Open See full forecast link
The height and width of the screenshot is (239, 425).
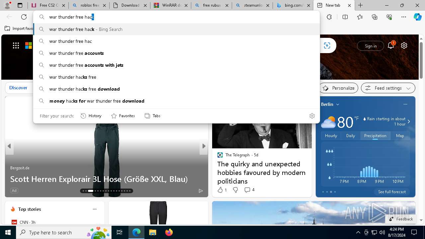[392, 192]
